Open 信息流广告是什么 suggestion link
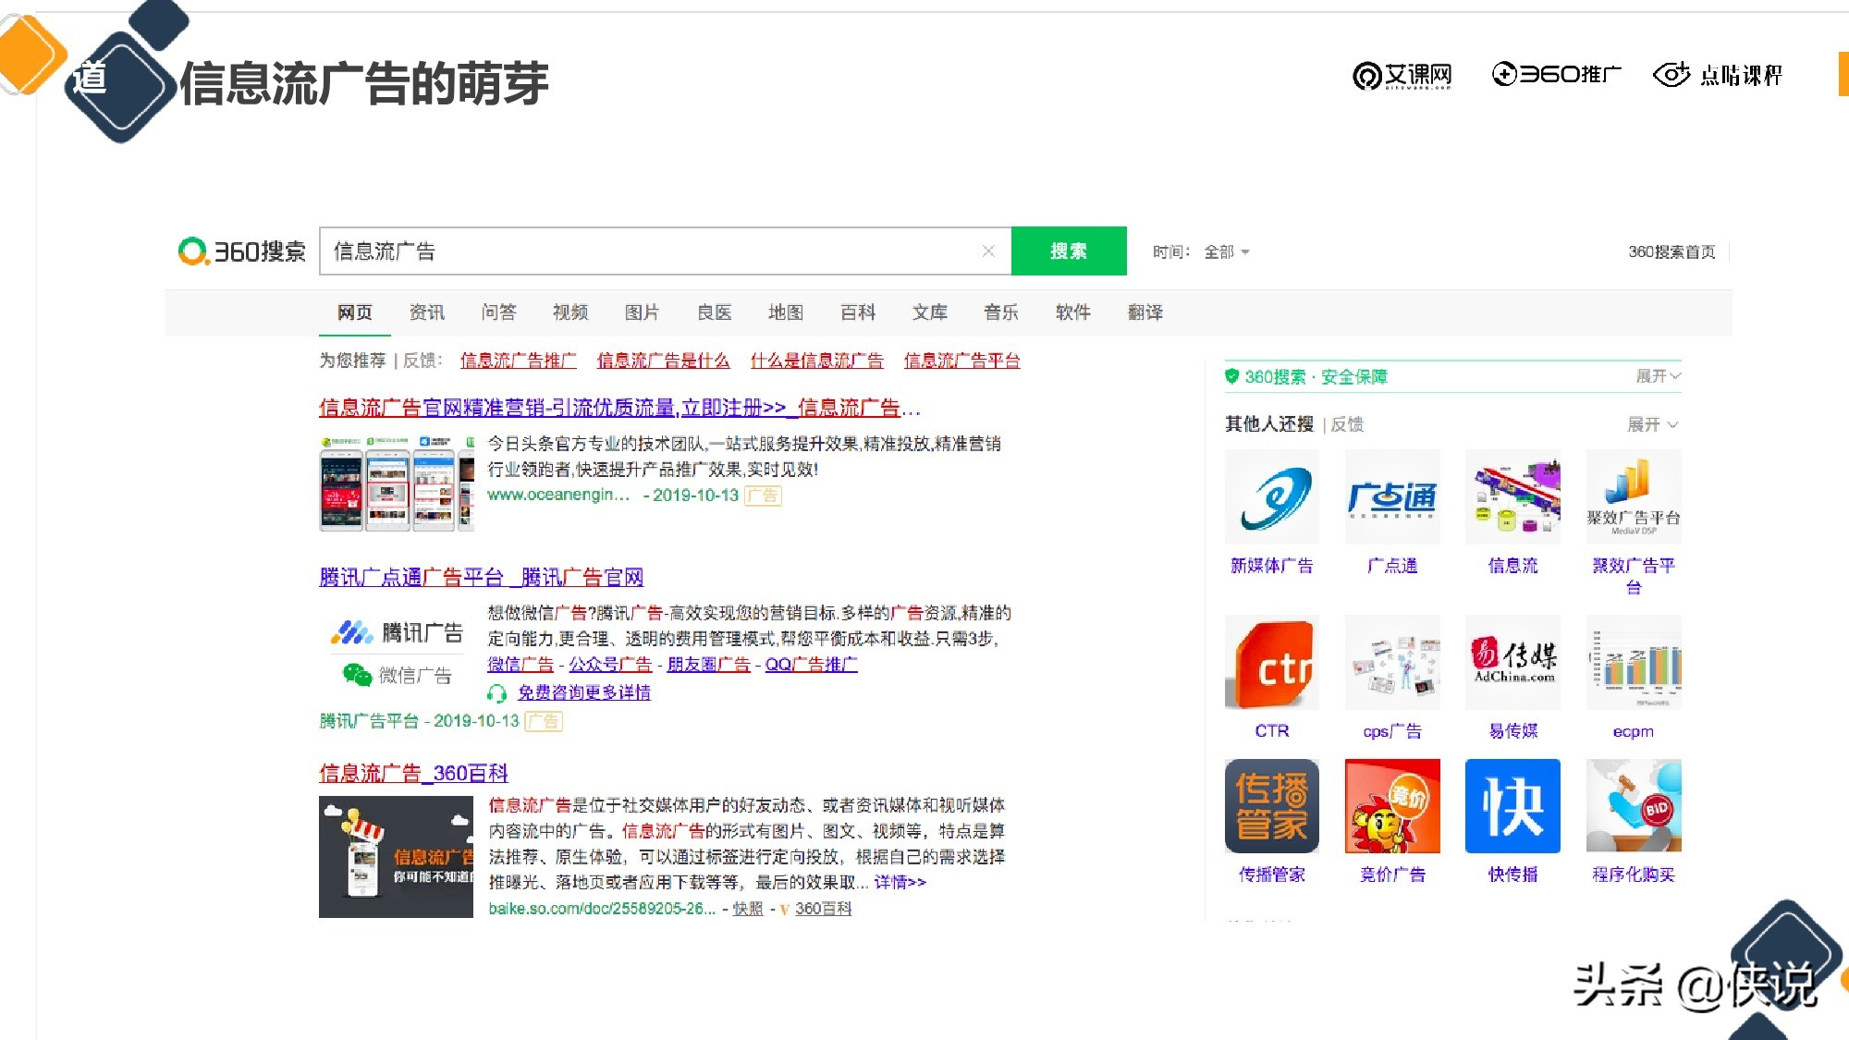This screenshot has height=1040, width=1849. [663, 361]
